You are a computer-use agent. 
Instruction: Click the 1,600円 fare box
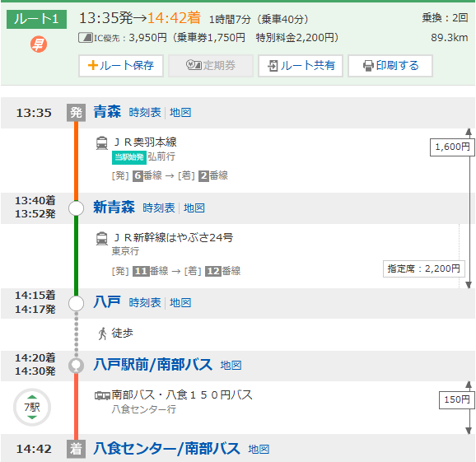pyautogui.click(x=452, y=147)
